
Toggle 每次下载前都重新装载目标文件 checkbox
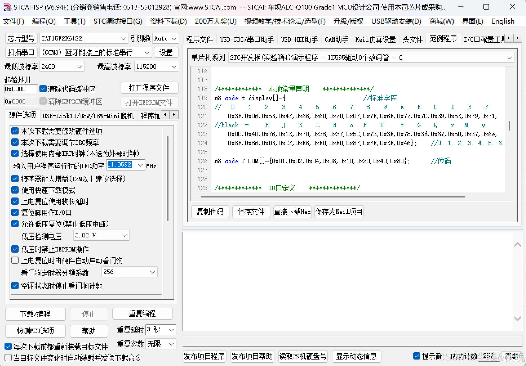[x=8, y=346]
